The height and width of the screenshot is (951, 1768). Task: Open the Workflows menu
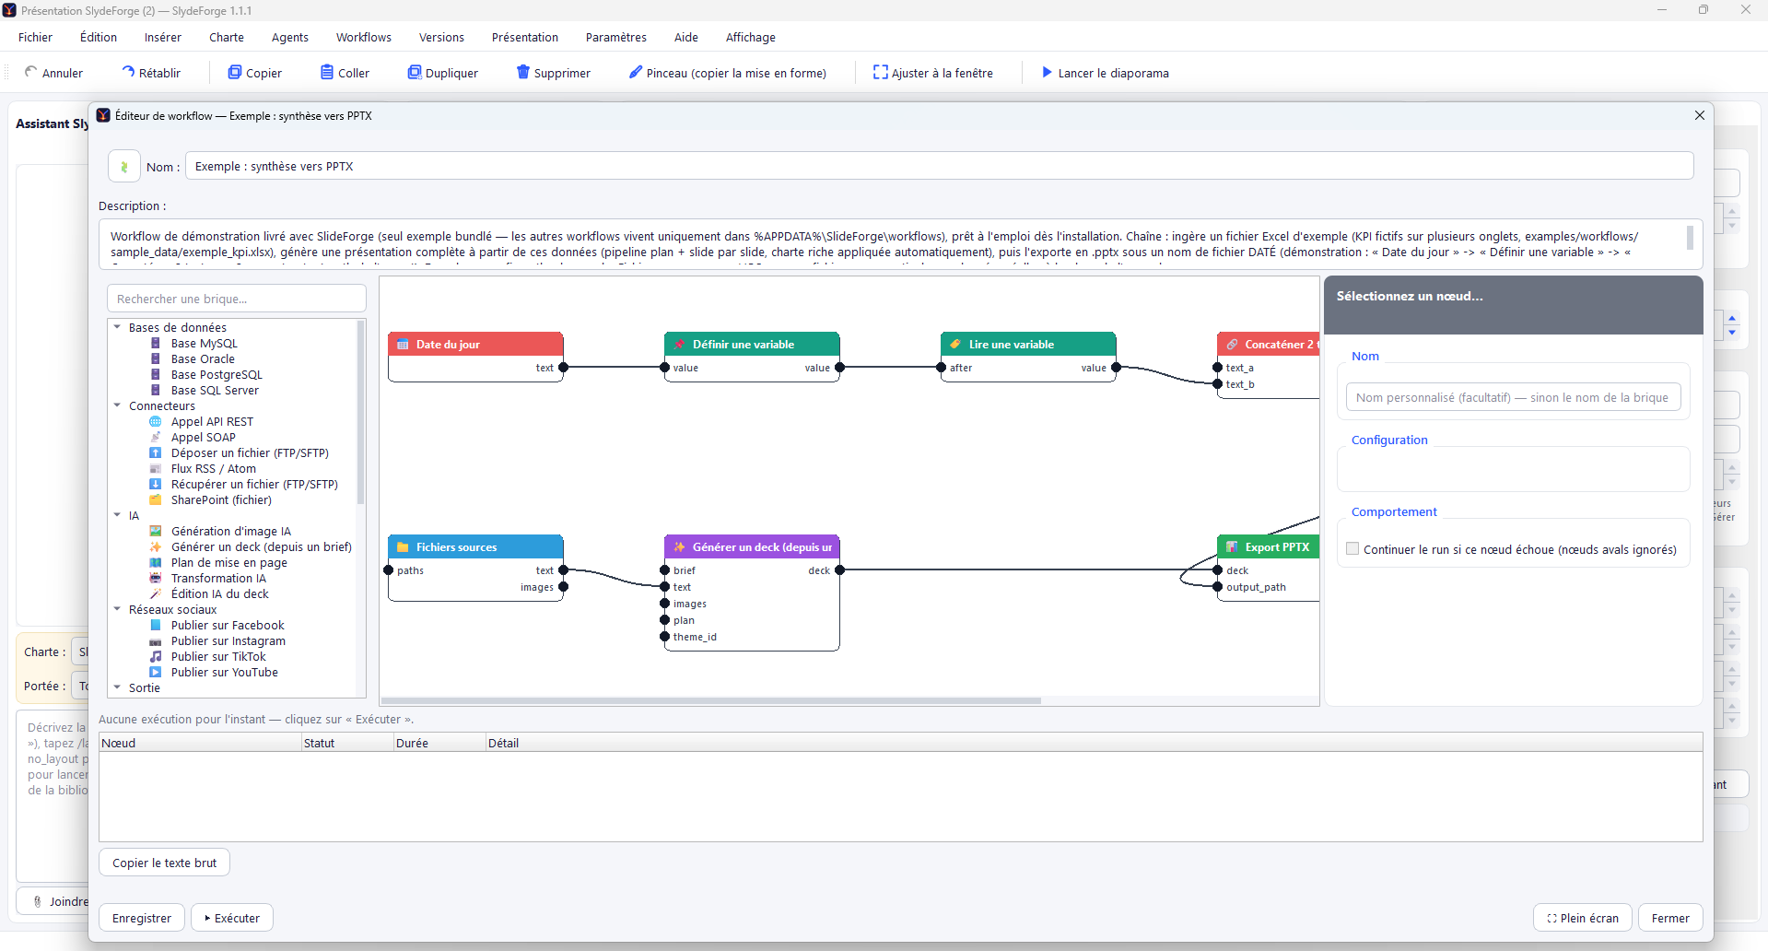point(364,38)
